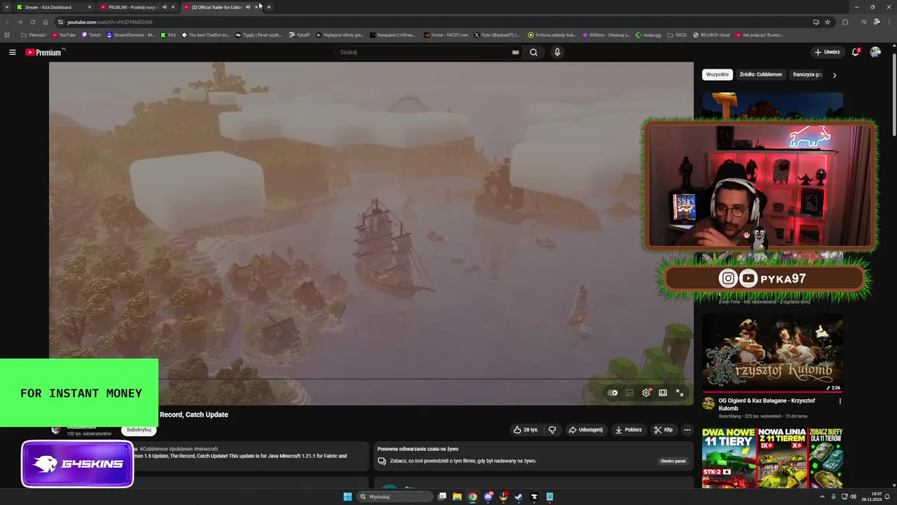Open more actions three-dot menu under video
Viewport: 897px width, 505px height.
coord(687,430)
